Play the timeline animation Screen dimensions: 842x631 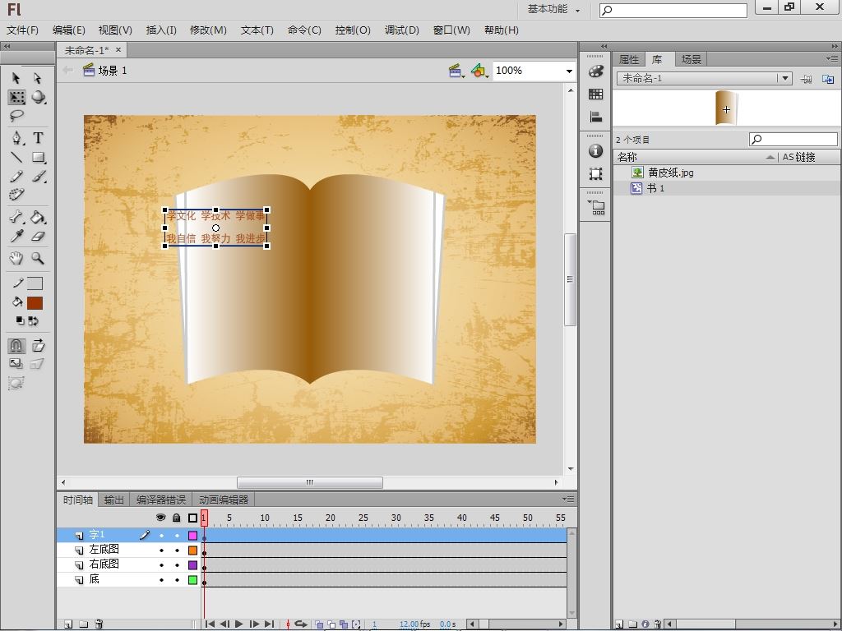click(x=239, y=624)
